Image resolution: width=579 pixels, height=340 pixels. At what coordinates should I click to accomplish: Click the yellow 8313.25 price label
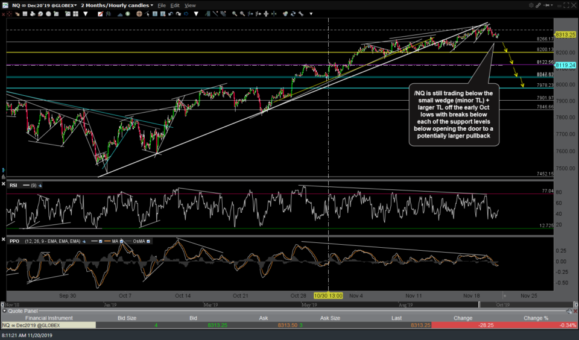565,35
